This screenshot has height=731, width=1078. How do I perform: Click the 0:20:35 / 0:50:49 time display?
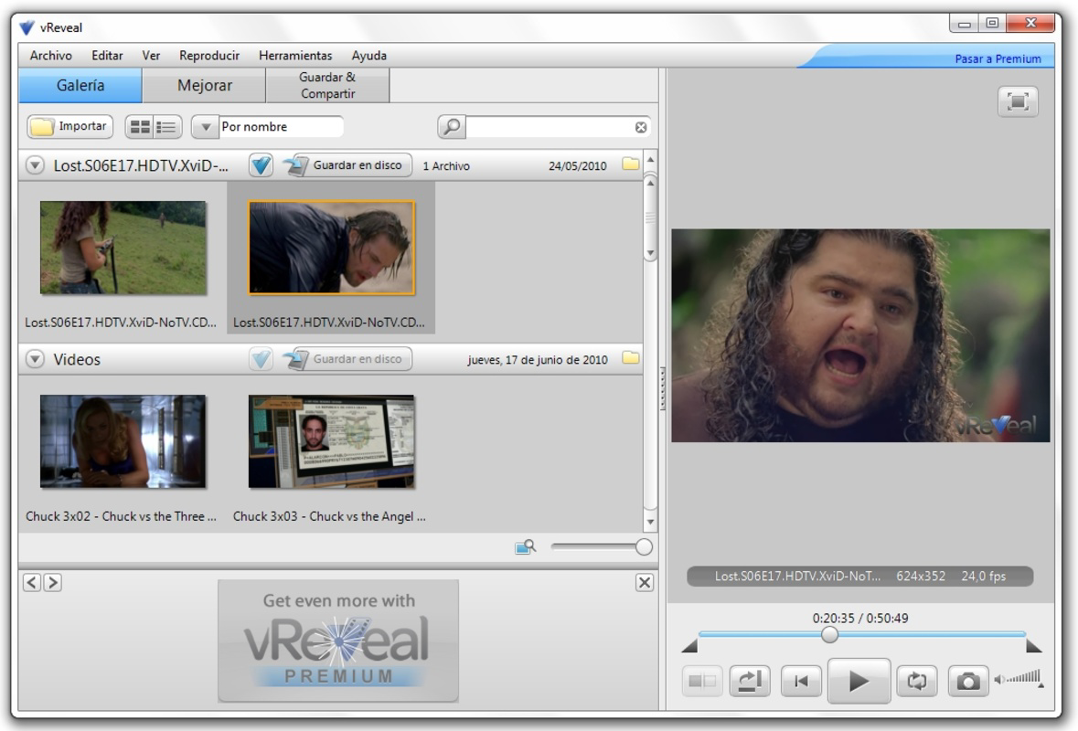[860, 619]
